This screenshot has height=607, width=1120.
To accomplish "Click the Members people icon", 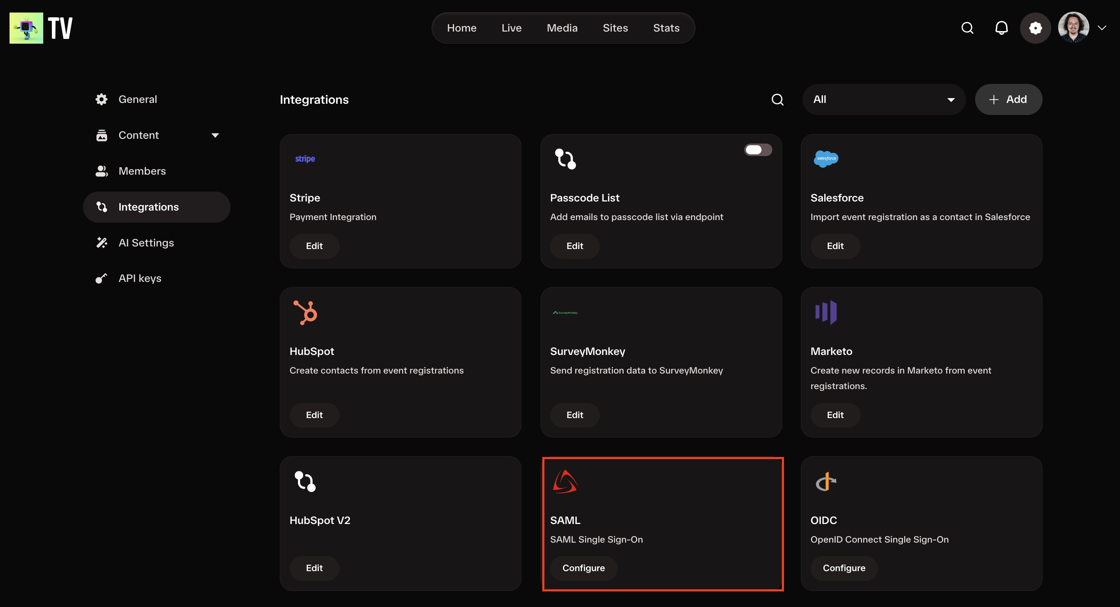I will 101,171.
